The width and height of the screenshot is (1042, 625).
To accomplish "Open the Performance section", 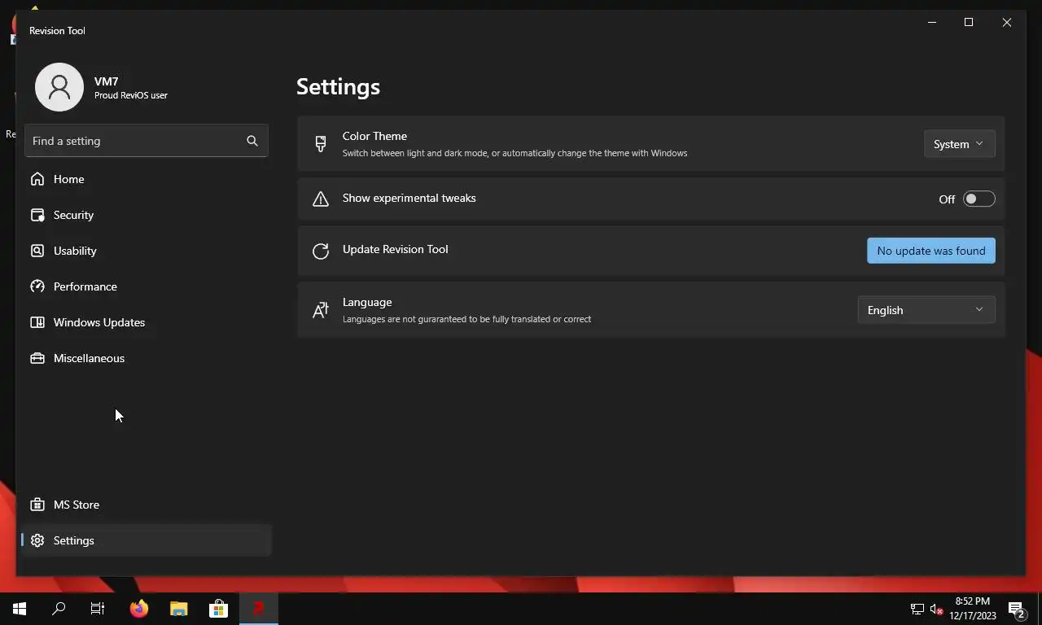I will [85, 286].
